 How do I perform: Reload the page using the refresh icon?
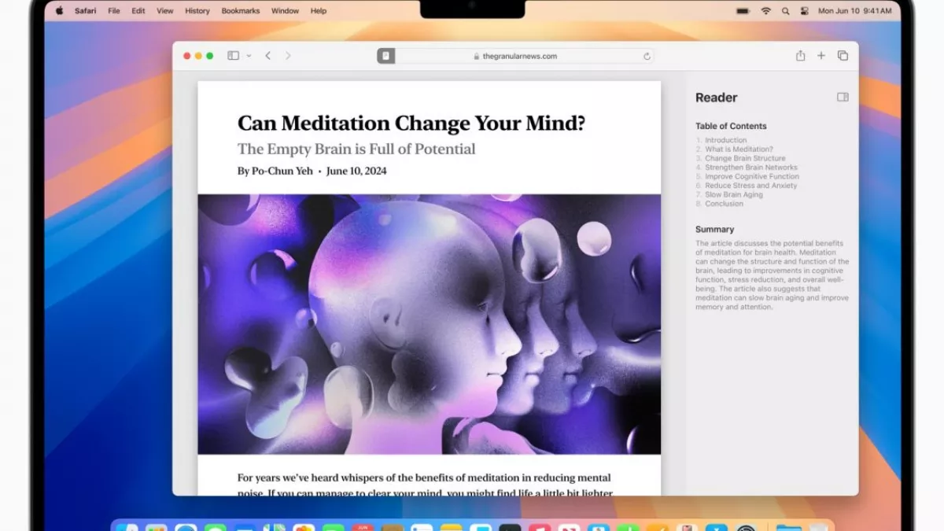click(647, 57)
